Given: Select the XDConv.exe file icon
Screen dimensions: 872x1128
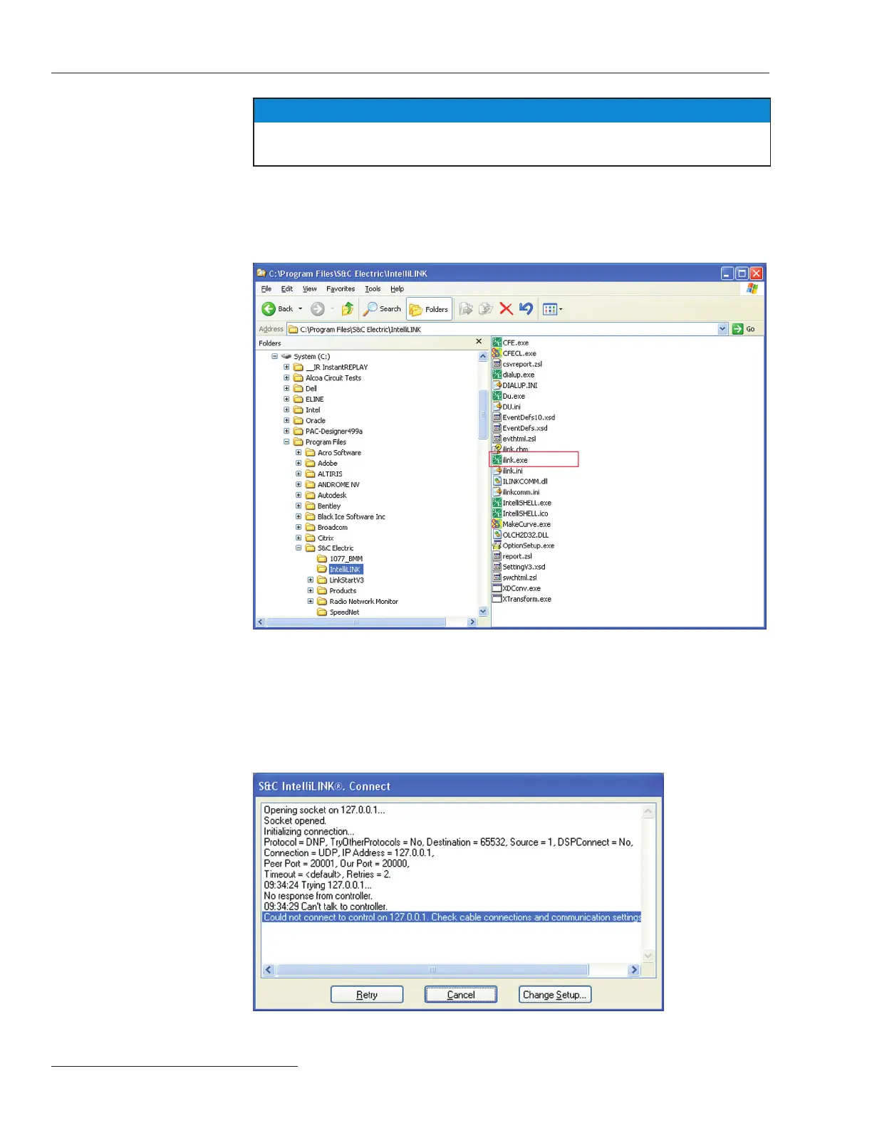Looking at the screenshot, I should pyautogui.click(x=497, y=588).
